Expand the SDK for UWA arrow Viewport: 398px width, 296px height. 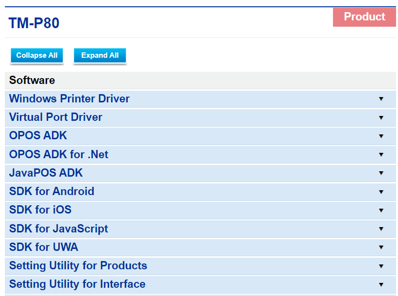coord(381,247)
